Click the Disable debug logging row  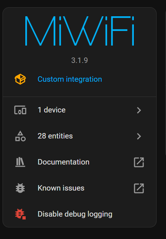click(80, 214)
